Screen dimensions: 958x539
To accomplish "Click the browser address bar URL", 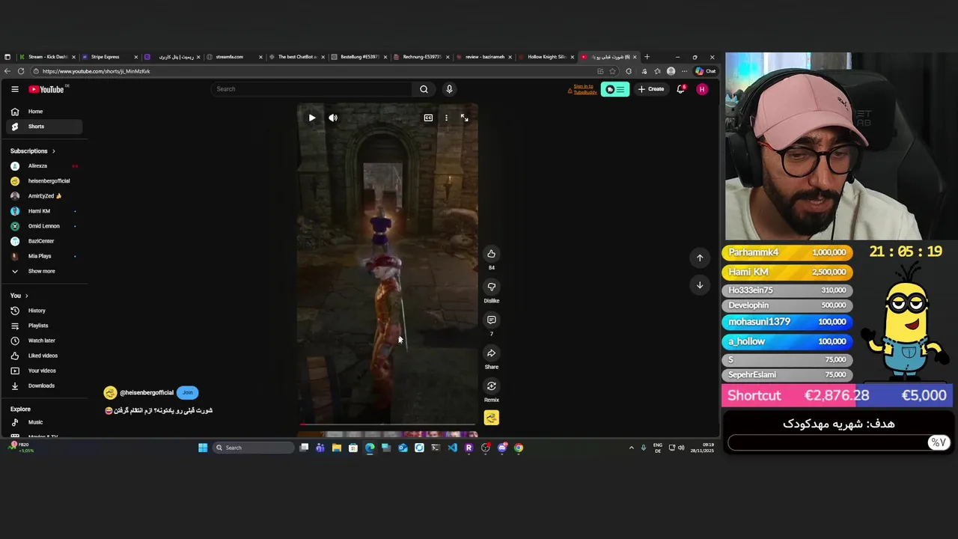I will click(x=96, y=71).
